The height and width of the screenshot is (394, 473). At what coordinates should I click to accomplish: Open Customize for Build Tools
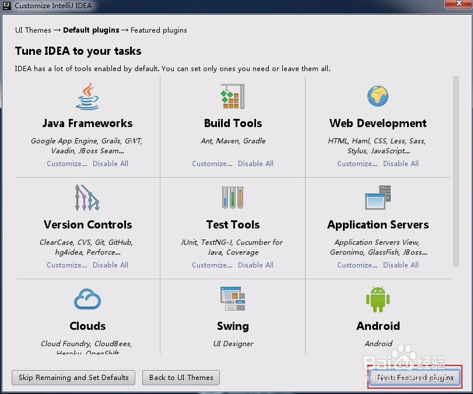(212, 163)
